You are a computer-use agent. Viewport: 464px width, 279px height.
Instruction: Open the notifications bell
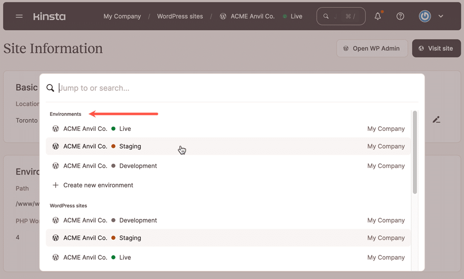click(x=377, y=16)
